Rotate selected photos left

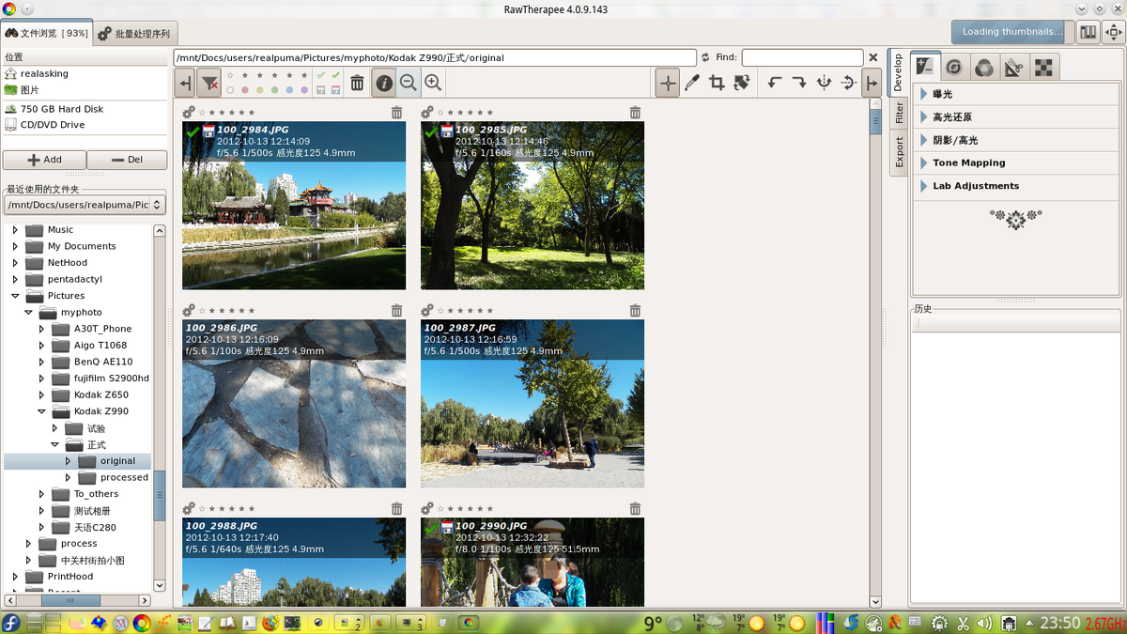(775, 83)
